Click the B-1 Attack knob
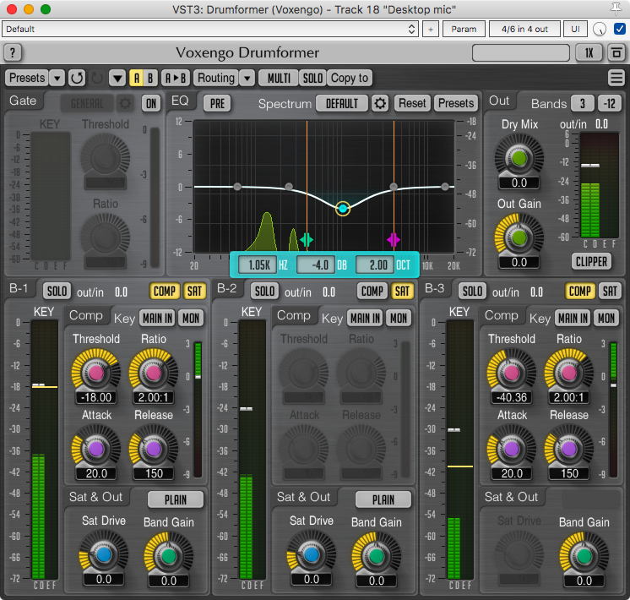630x600 pixels. [x=96, y=449]
